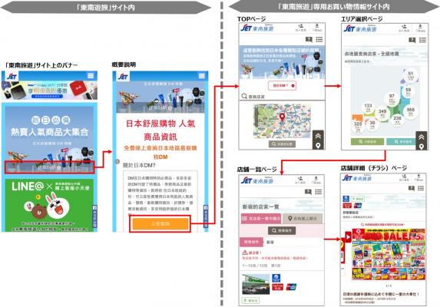Select 在地圖上顯示 tab
440x307 pixels.
303,219
